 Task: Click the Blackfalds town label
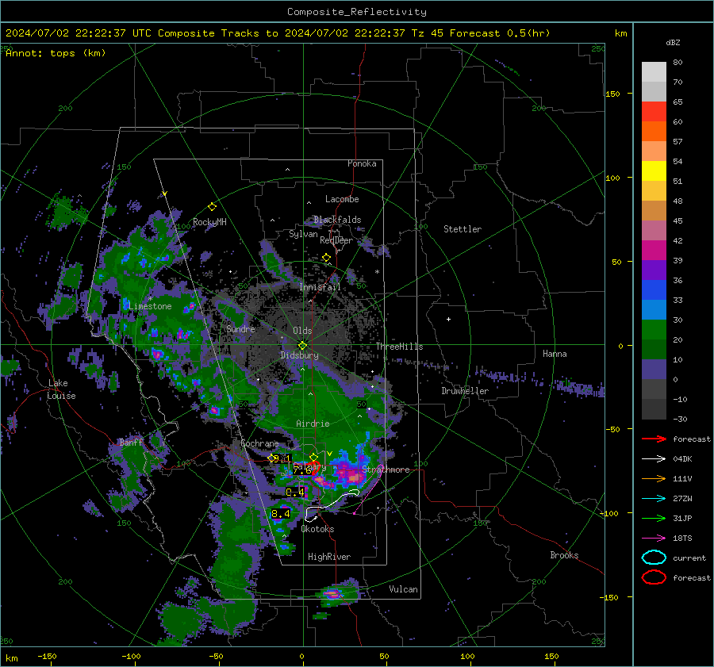[x=337, y=220]
